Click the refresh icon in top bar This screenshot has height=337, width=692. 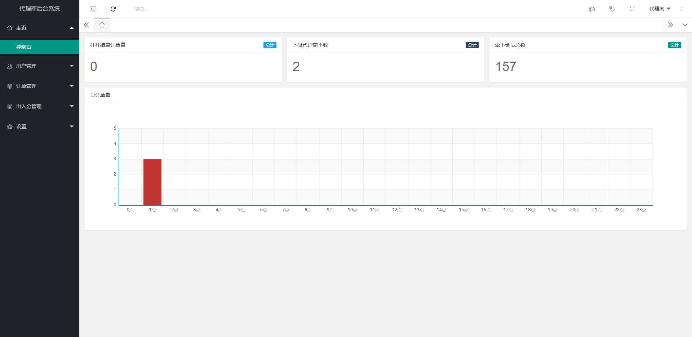113,9
